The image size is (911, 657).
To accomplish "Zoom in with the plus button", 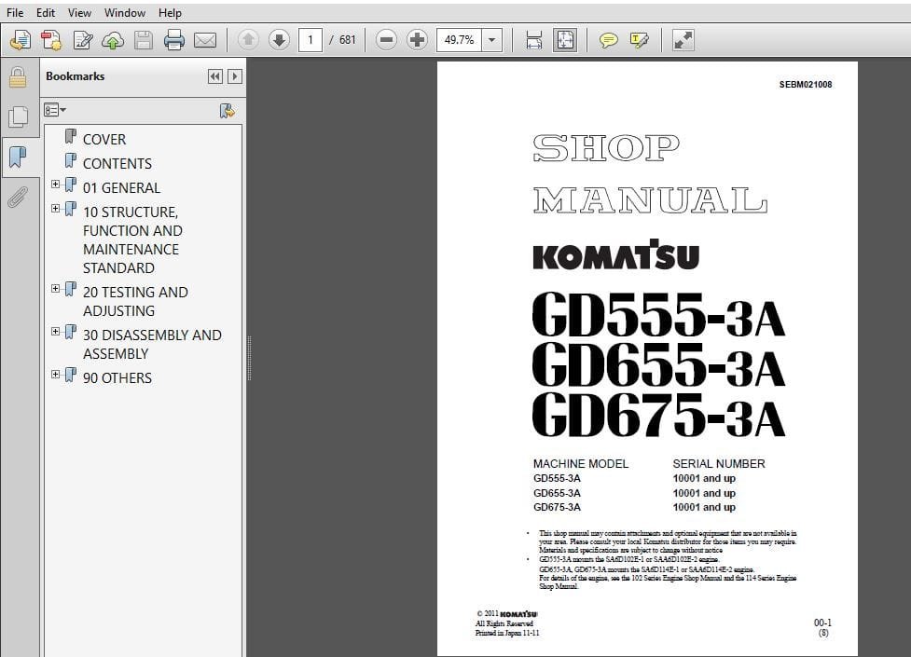I will coord(417,40).
